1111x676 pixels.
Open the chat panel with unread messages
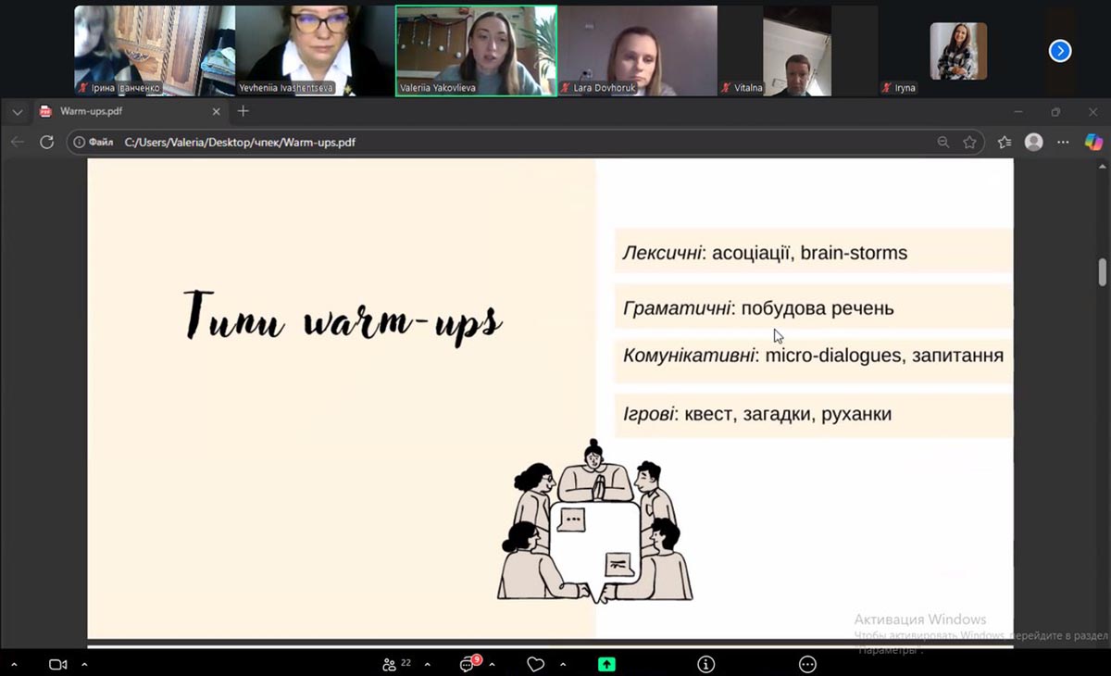[x=468, y=664]
